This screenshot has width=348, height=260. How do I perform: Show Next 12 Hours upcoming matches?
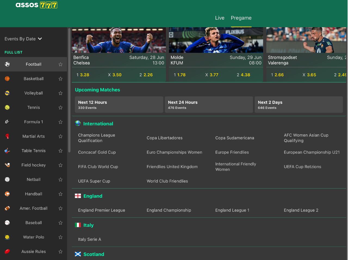pyautogui.click(x=119, y=105)
